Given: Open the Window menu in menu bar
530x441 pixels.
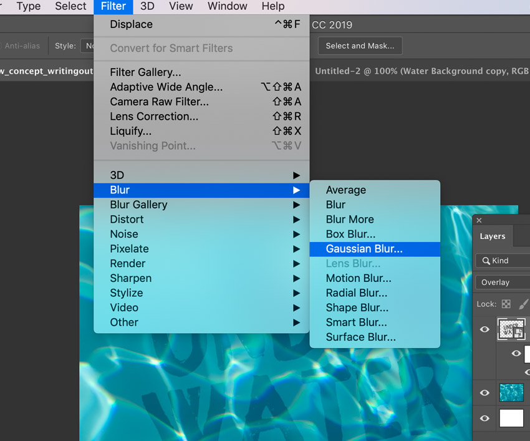Looking at the screenshot, I should pyautogui.click(x=227, y=6).
